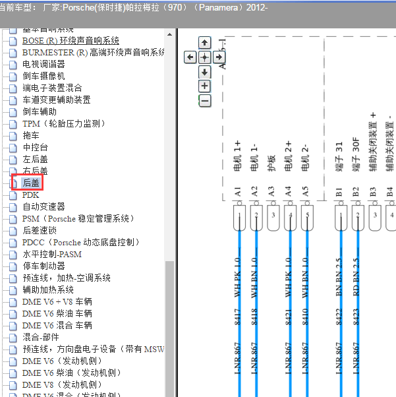
Task: Select 混合-部件 tree item
Action: click(x=40, y=338)
